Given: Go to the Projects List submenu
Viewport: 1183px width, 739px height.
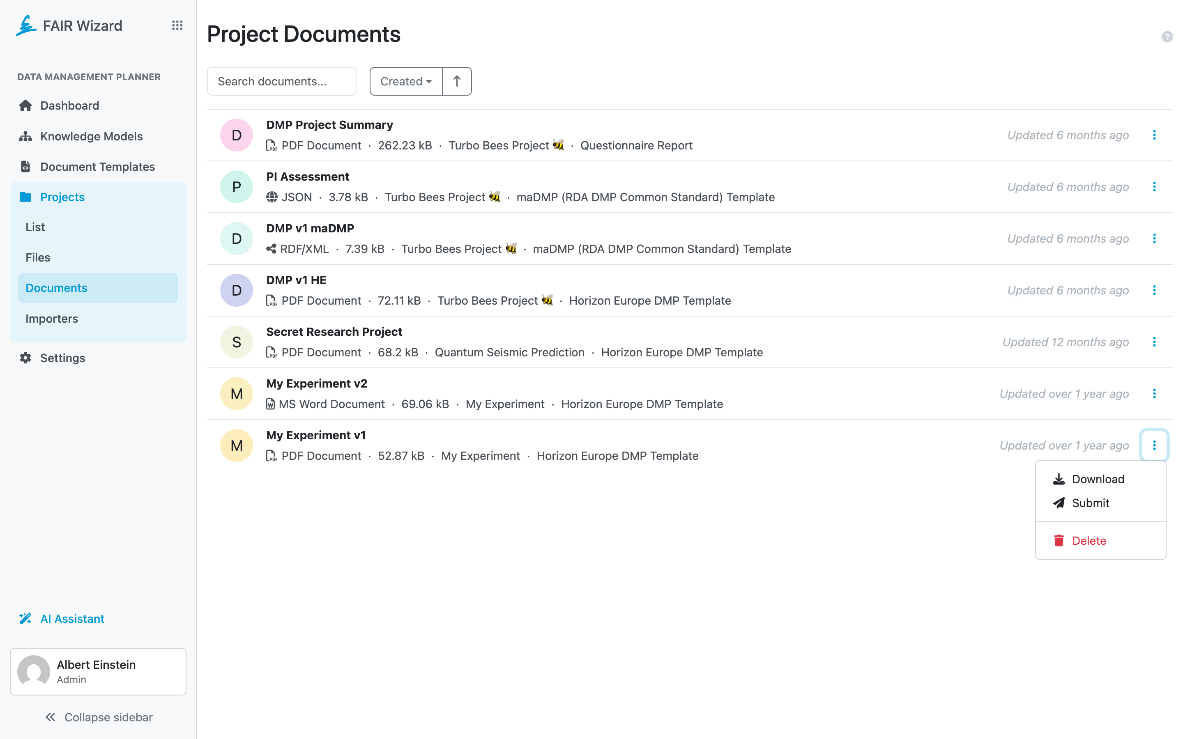Looking at the screenshot, I should [98, 227].
